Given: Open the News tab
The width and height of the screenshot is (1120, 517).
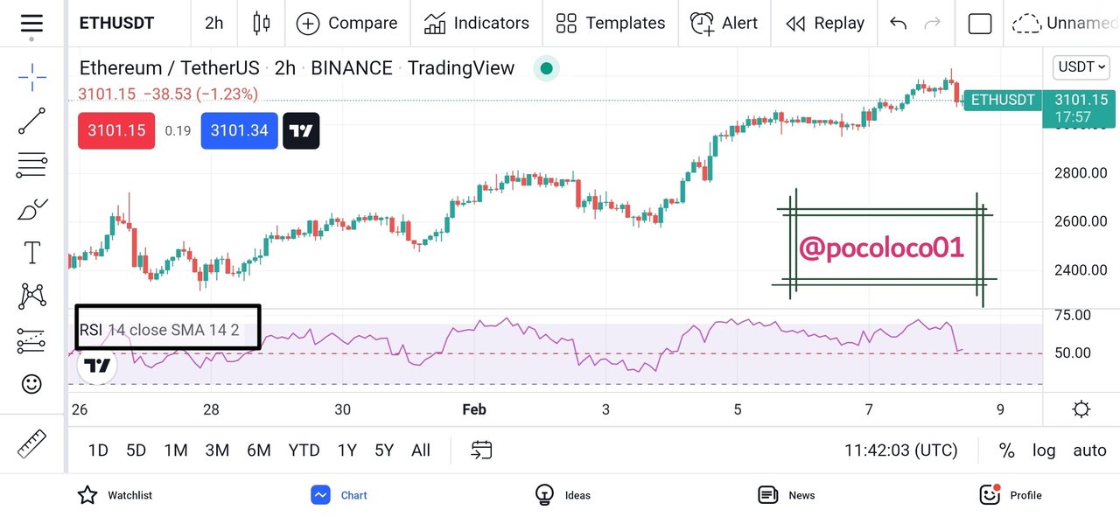Looking at the screenshot, I should point(787,495).
